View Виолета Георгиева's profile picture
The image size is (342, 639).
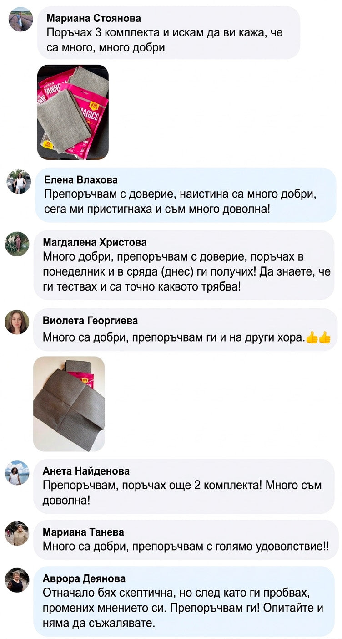coord(17,322)
